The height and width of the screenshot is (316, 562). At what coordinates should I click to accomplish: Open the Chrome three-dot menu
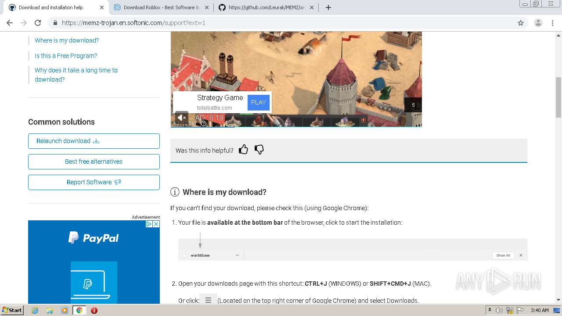(x=552, y=23)
